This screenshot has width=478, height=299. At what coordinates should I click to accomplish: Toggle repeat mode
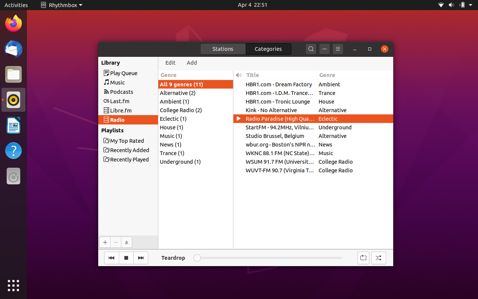click(363, 258)
